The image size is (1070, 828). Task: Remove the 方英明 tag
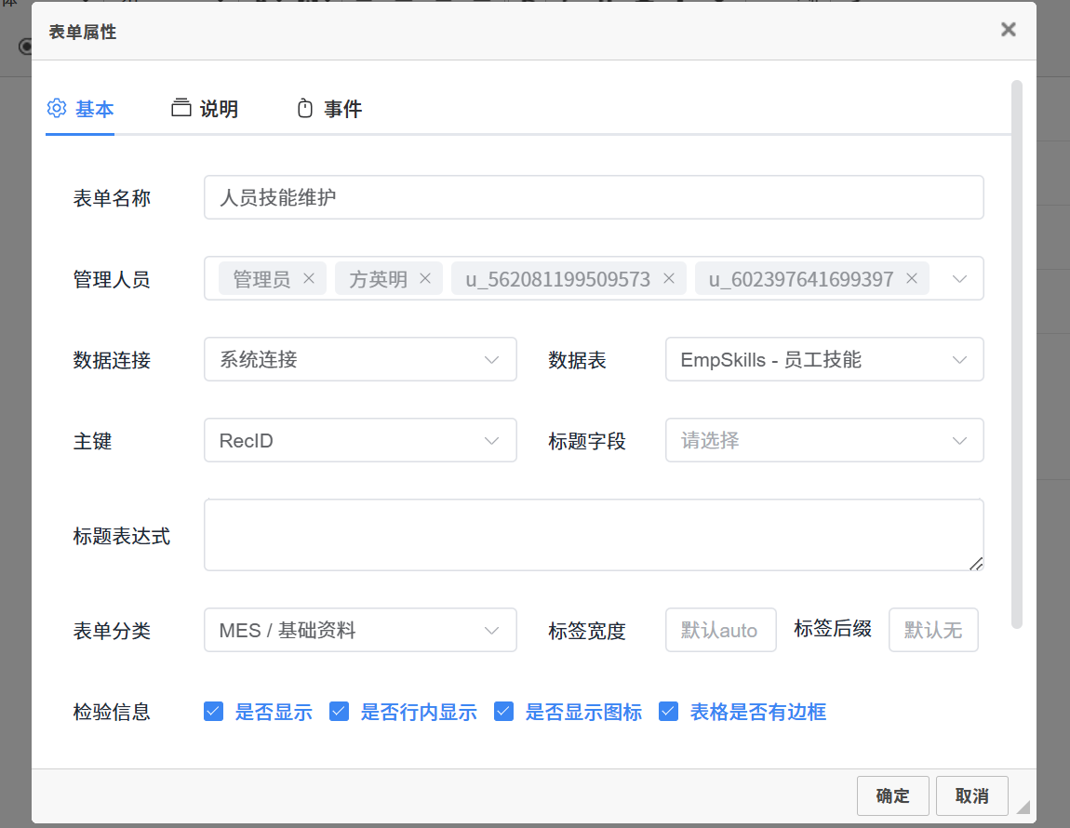(x=425, y=279)
